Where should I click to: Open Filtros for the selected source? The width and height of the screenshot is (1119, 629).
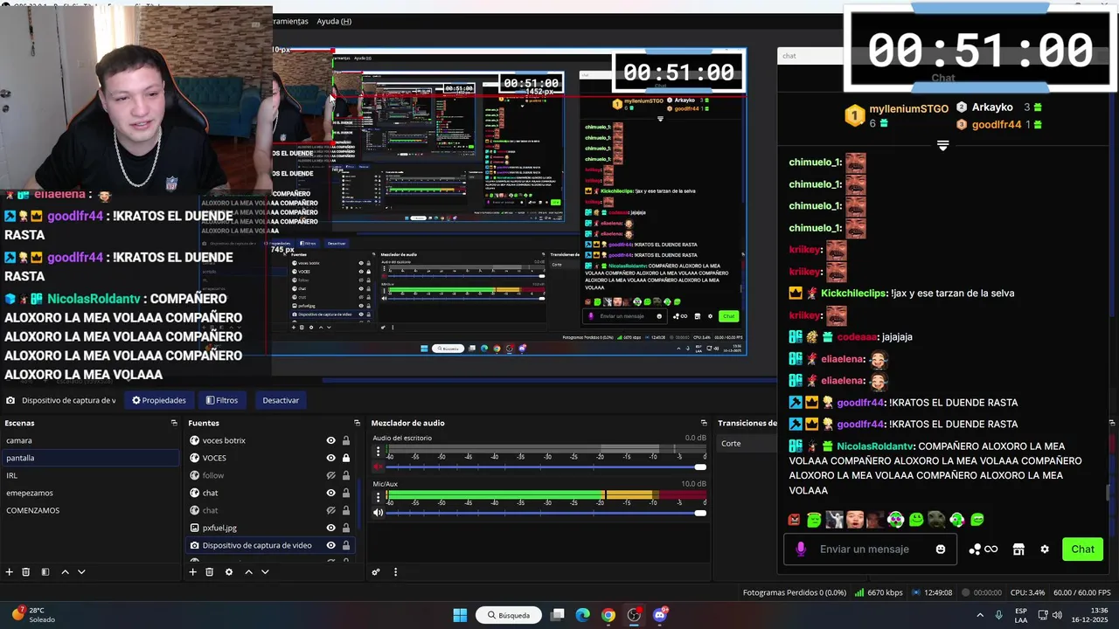coord(222,400)
